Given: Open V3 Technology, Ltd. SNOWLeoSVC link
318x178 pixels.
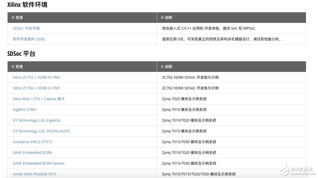Looking at the screenshot, I should click(41, 131).
